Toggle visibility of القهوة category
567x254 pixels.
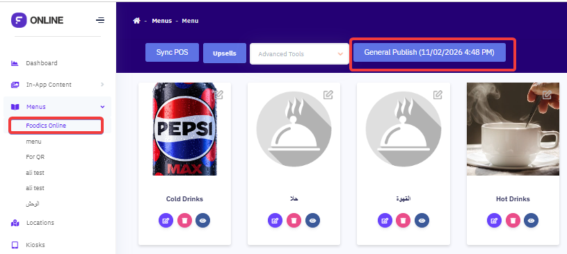tap(422, 221)
